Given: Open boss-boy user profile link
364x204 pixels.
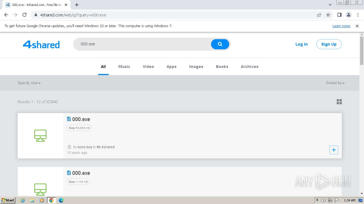Looking at the screenshot, I should click(85, 147).
